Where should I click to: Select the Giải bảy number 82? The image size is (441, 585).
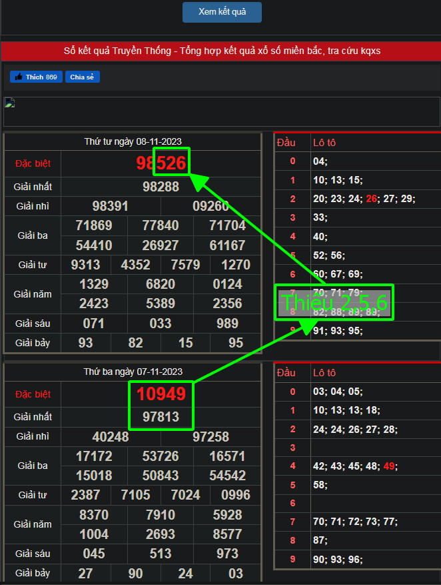[136, 343]
